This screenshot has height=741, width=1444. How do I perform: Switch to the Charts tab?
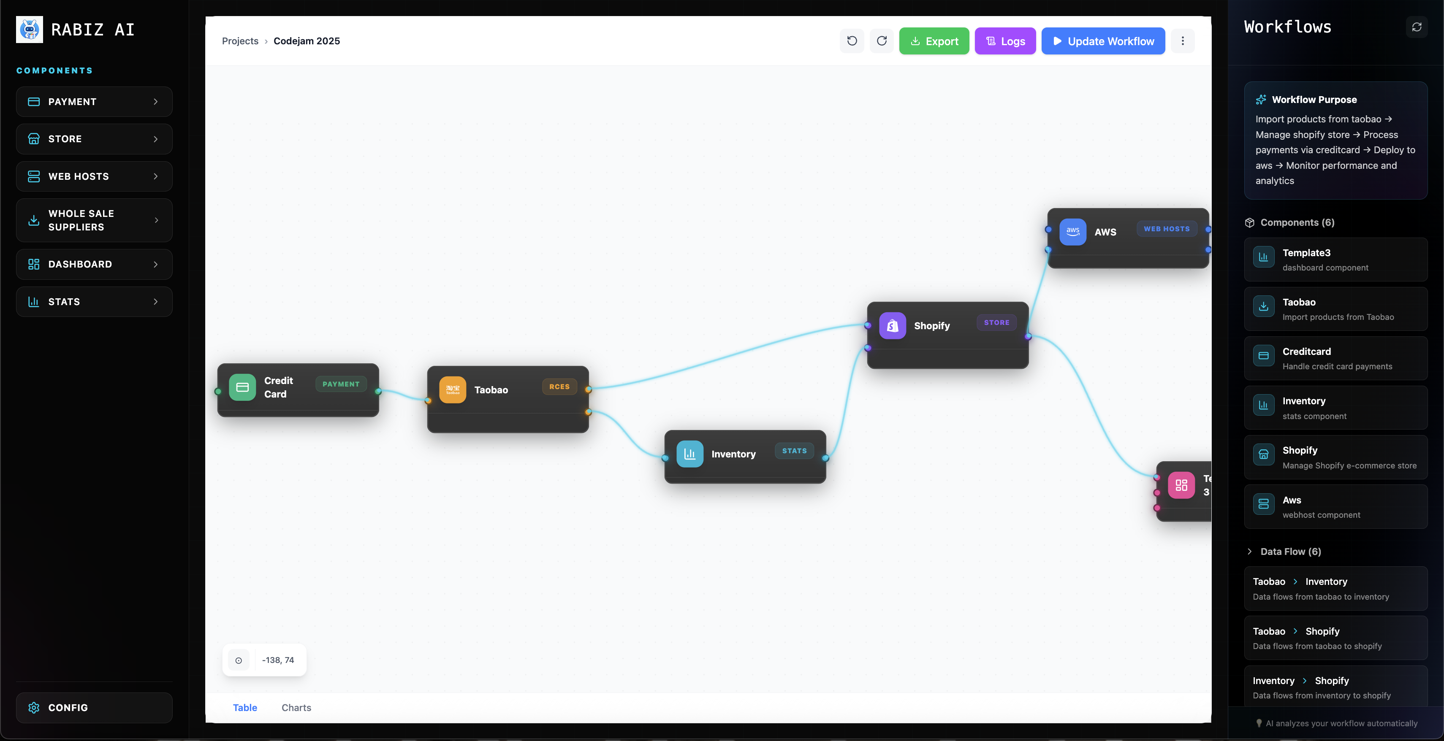click(x=296, y=707)
